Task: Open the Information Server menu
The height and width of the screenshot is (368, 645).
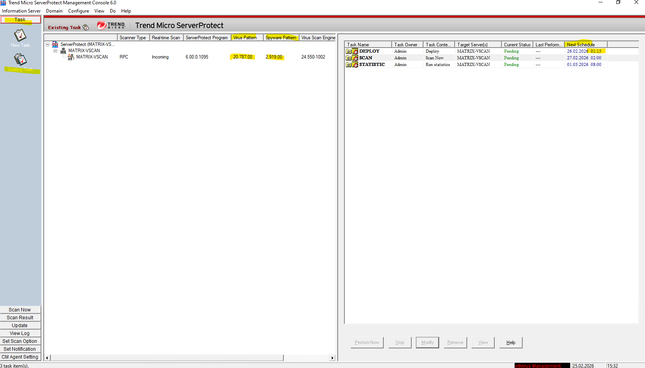Action: click(21, 11)
